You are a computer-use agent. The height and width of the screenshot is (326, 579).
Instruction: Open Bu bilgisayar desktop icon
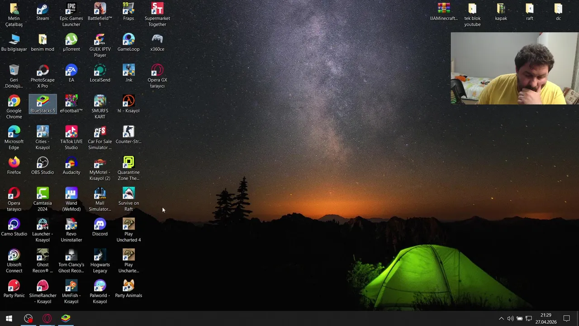point(14,43)
